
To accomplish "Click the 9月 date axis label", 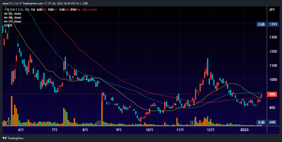I will coord(119,130).
